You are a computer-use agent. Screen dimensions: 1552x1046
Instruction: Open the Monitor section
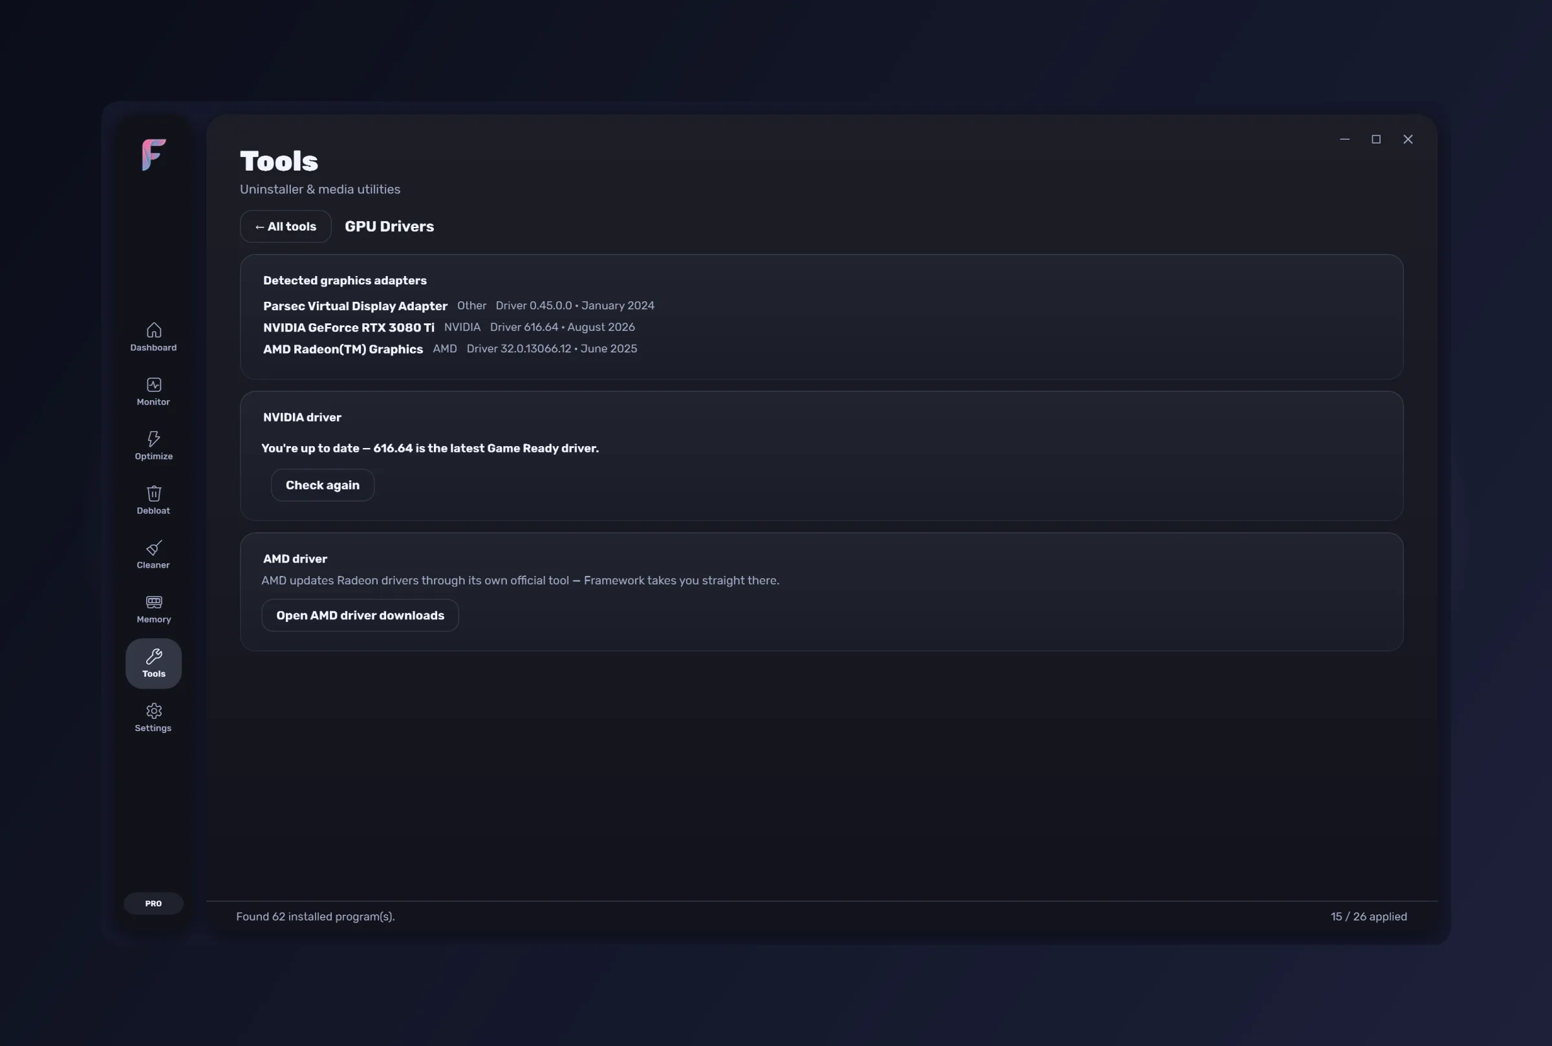pyautogui.click(x=153, y=392)
